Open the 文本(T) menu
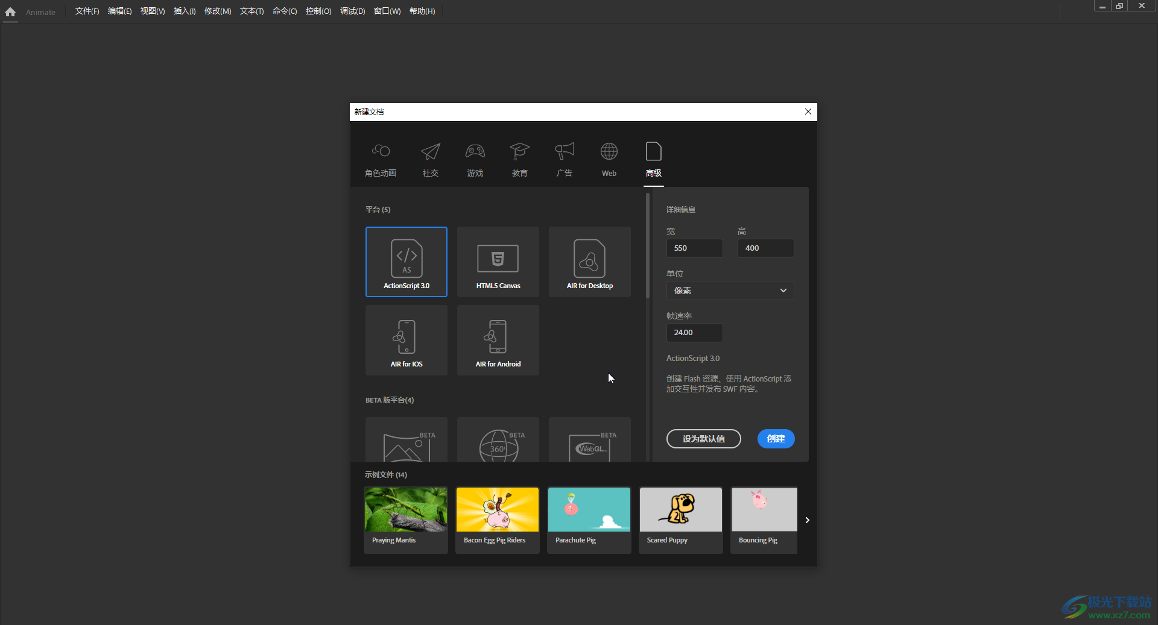This screenshot has width=1158, height=625. 252,11
